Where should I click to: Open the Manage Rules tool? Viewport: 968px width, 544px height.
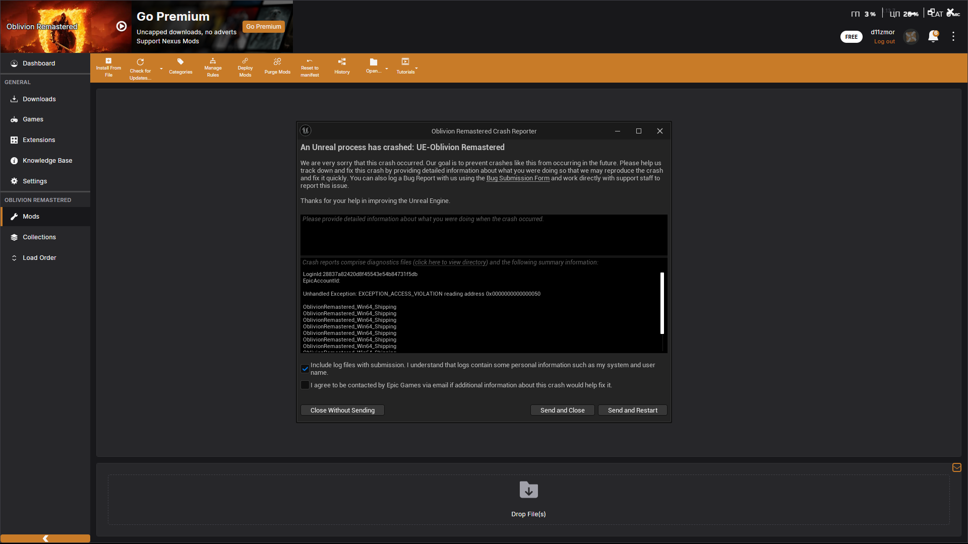(213, 61)
